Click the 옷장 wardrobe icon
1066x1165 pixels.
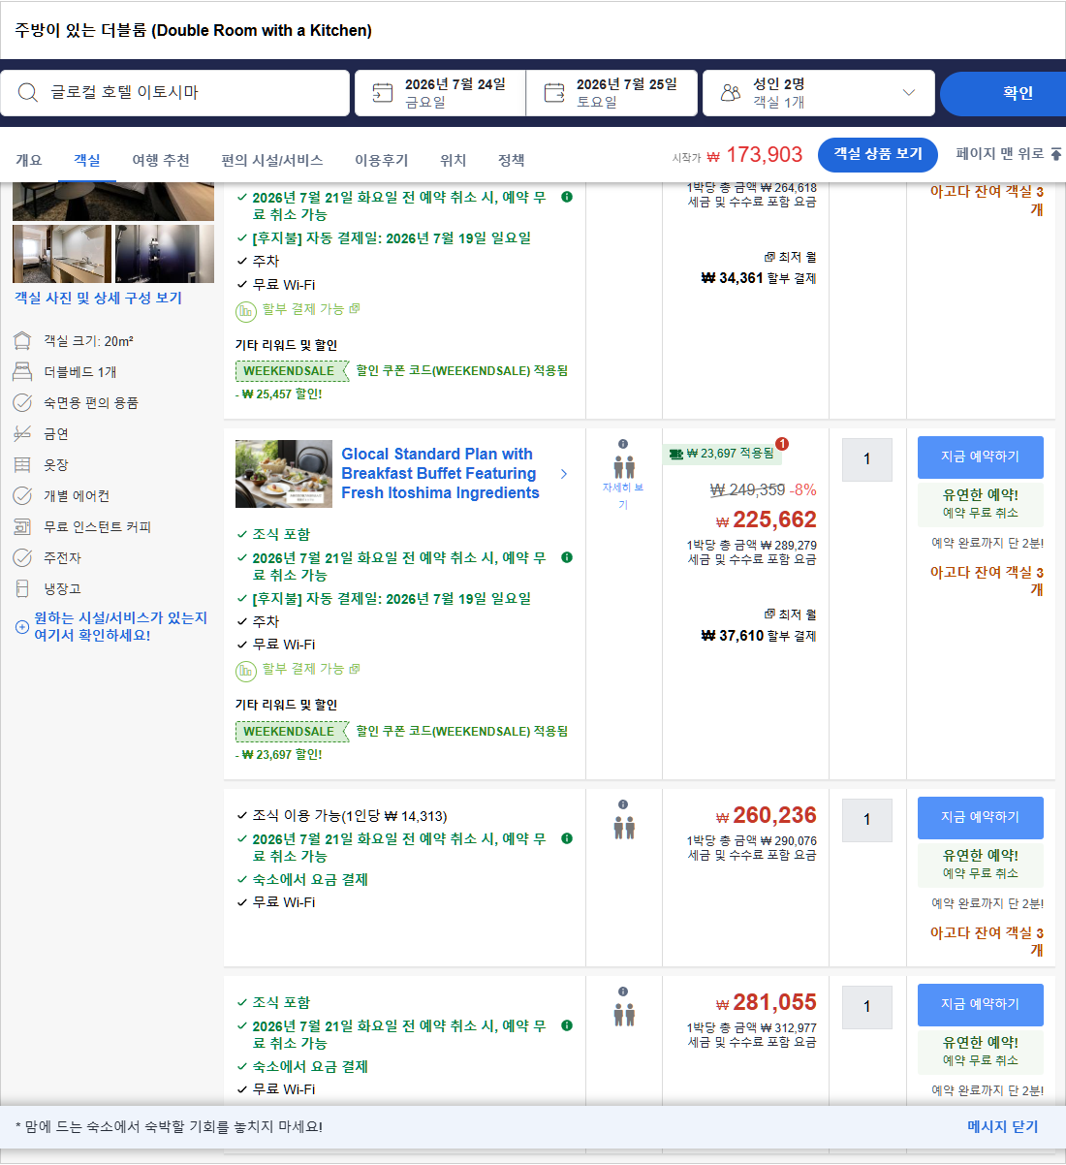22,465
